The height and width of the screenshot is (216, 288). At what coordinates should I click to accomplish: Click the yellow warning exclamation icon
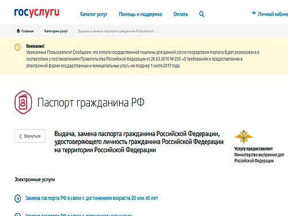(x=17, y=47)
